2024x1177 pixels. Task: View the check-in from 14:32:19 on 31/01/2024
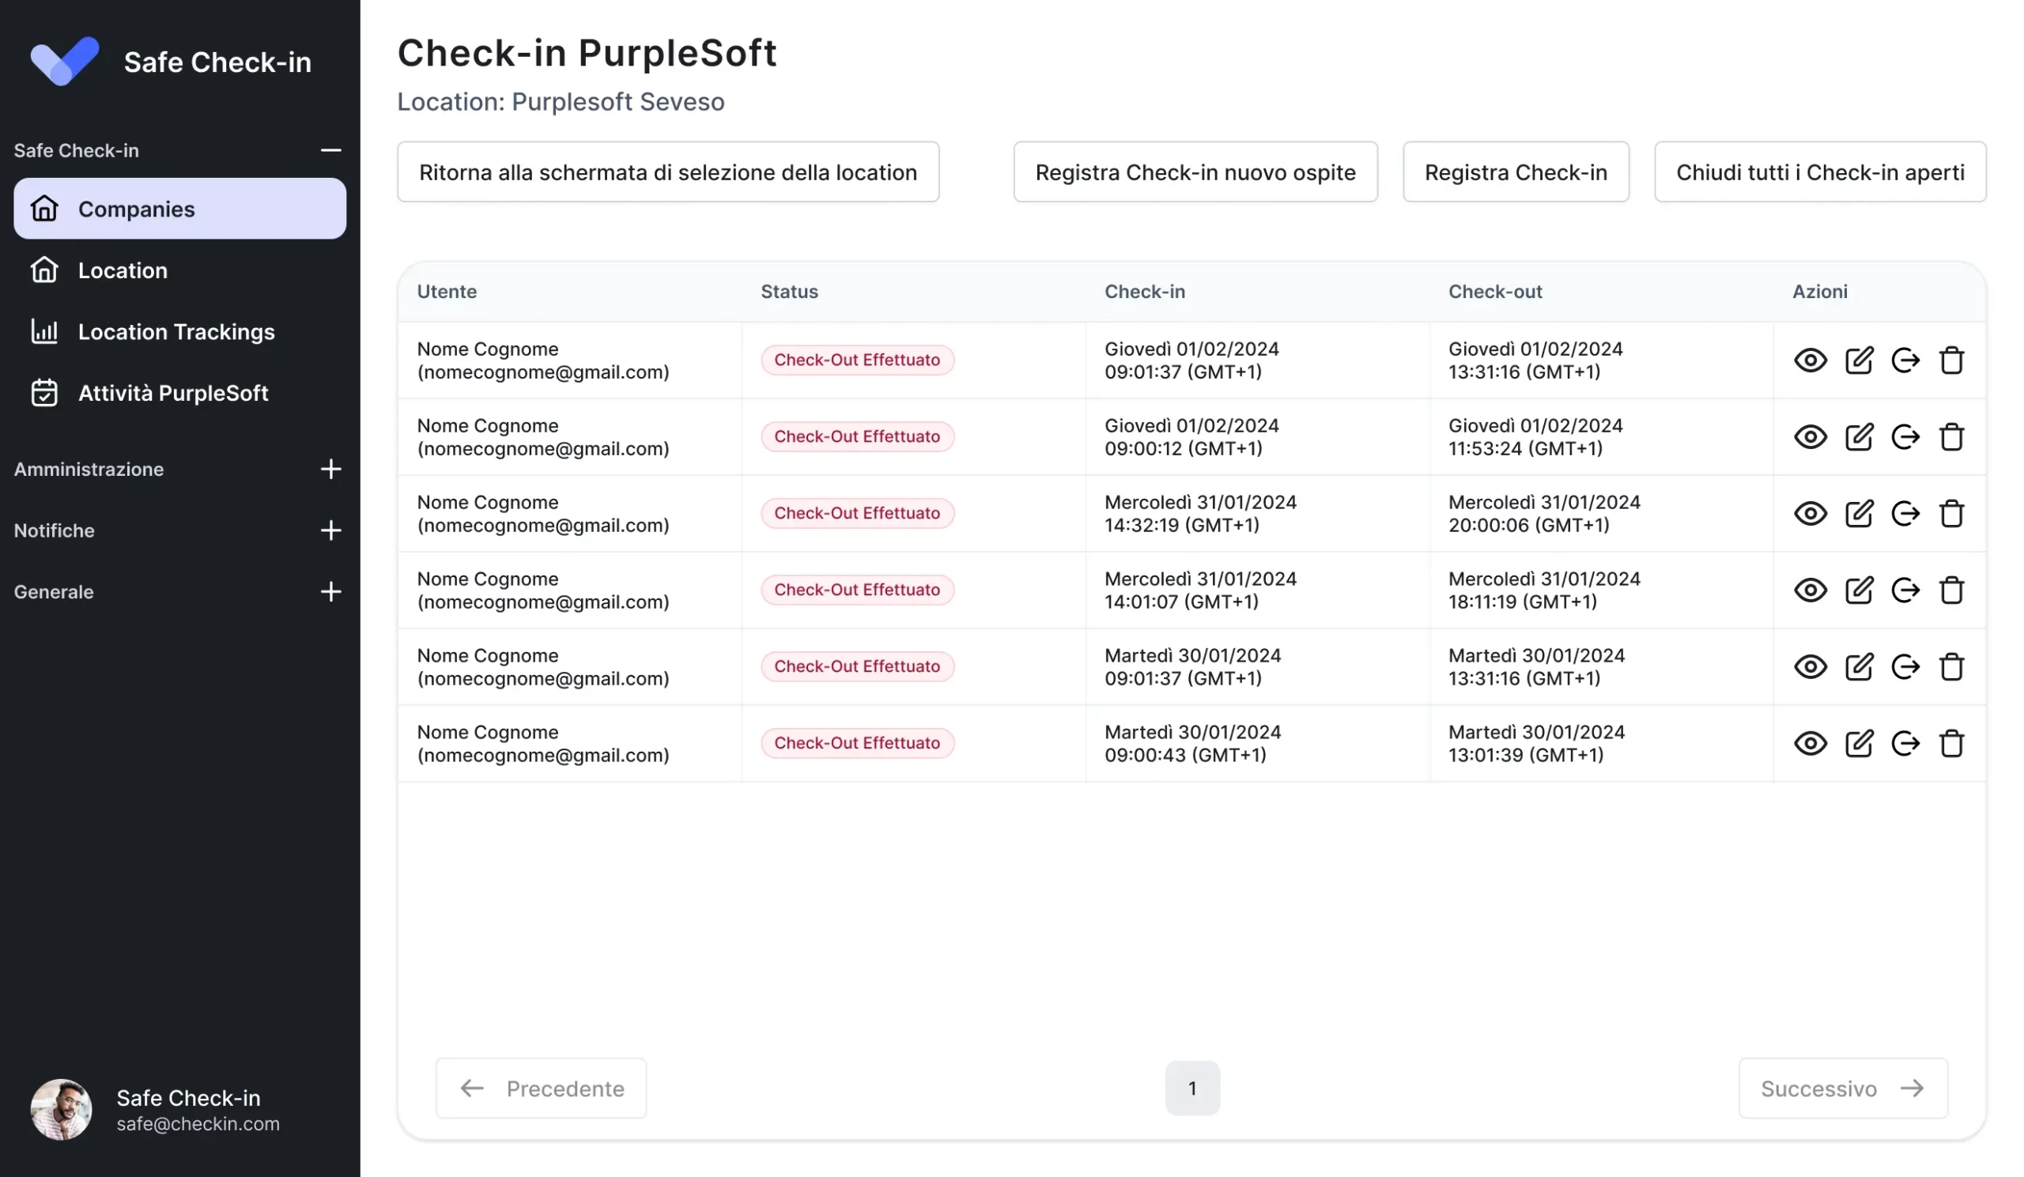coord(1811,514)
